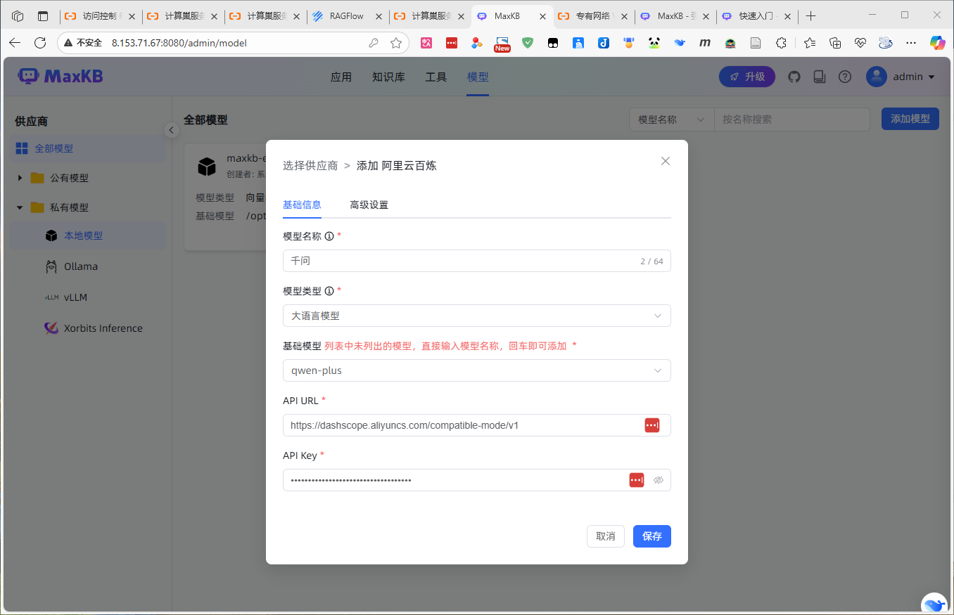
Task: Click password manager icon in API URL field
Action: click(x=652, y=425)
